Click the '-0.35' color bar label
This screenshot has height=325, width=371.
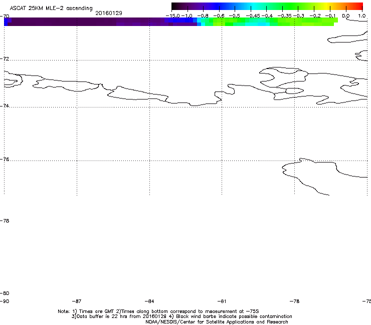point(285,16)
